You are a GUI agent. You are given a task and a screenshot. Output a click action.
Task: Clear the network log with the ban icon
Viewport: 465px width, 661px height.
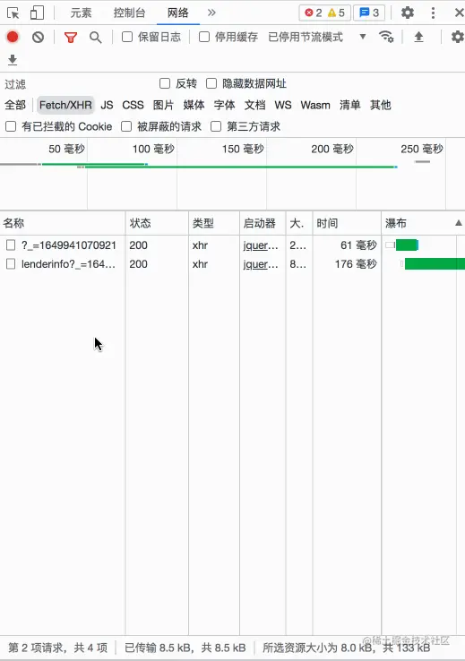[x=38, y=38]
